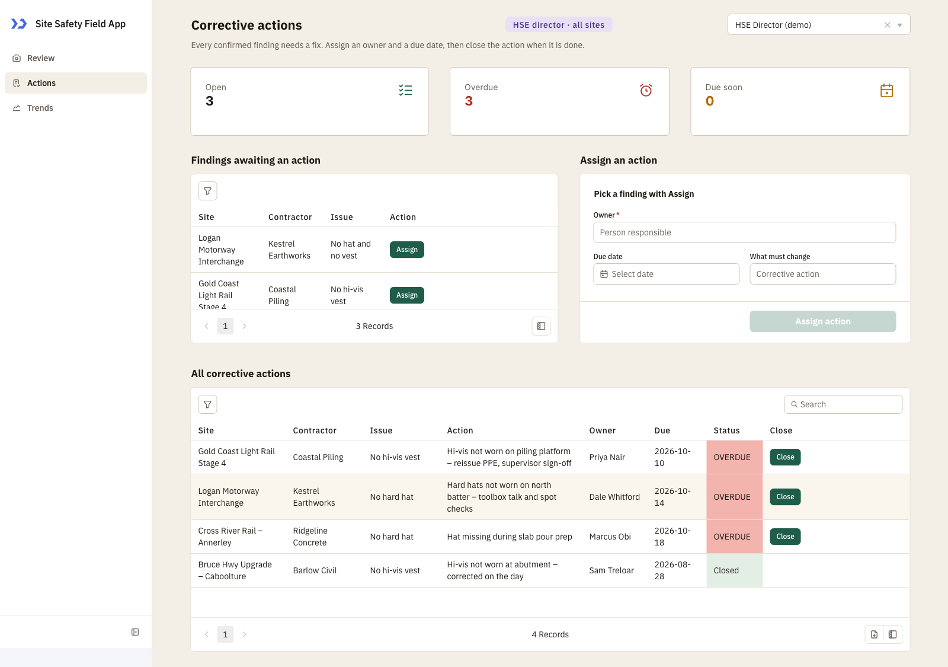Go to next page of corrective actions
Screen dimensions: 948x667
pyautogui.click(x=244, y=634)
